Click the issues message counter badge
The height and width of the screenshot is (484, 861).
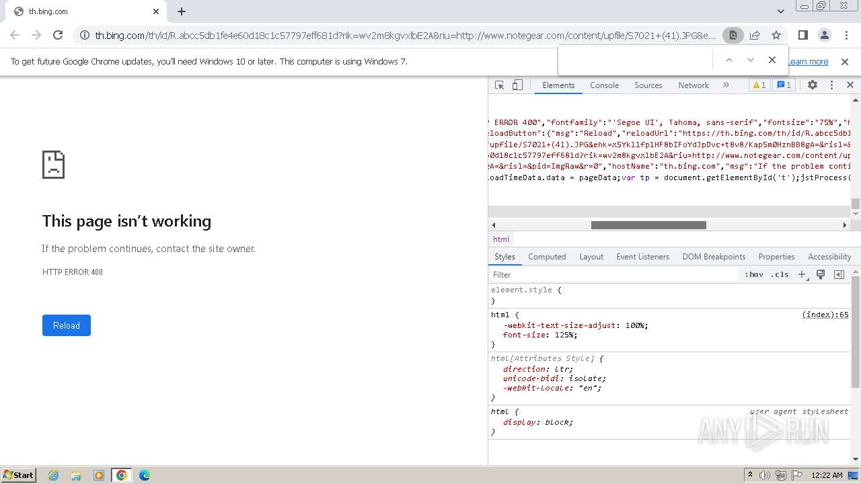tap(784, 85)
